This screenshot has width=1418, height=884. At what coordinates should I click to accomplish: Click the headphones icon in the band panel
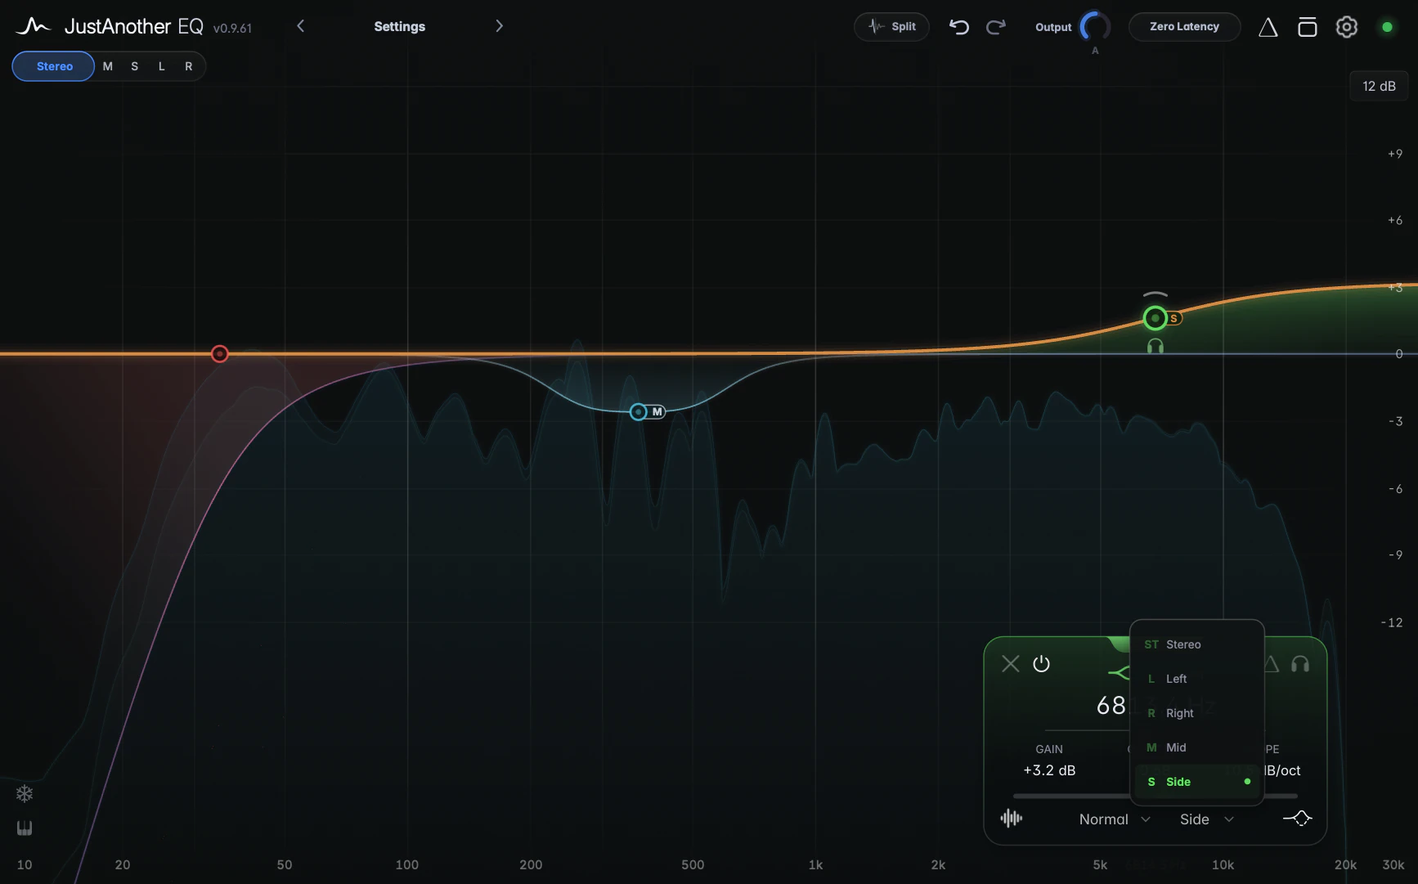coord(1299,664)
